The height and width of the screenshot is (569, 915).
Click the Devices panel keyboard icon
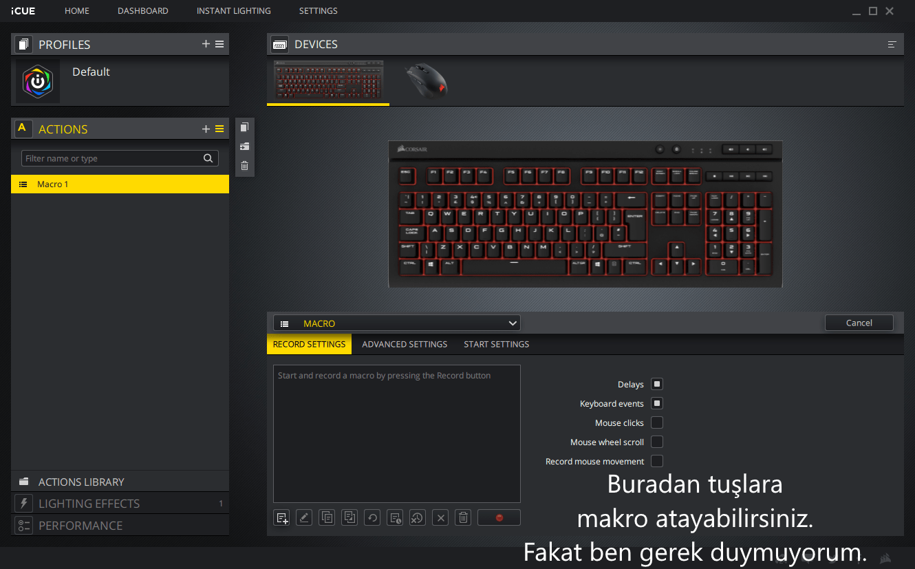click(280, 44)
